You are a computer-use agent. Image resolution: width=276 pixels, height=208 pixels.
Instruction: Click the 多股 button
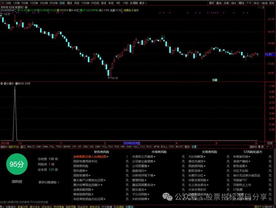[226, 3]
